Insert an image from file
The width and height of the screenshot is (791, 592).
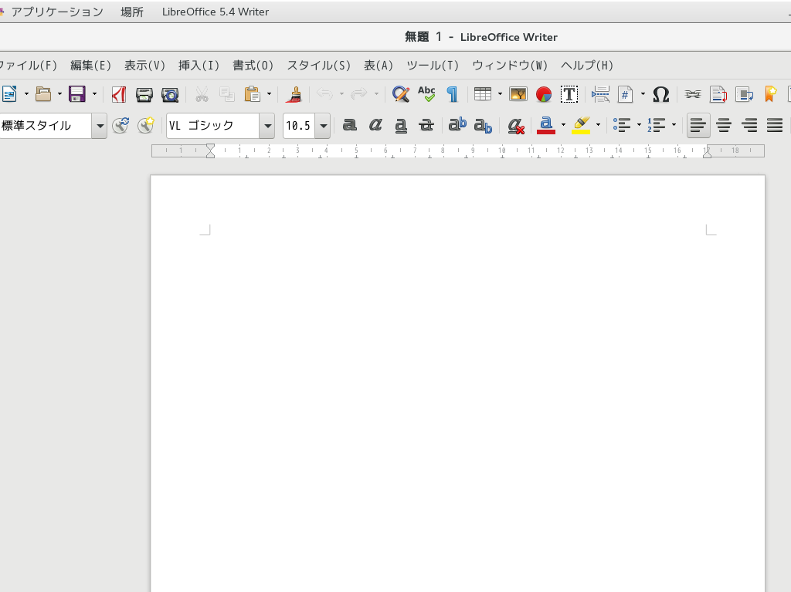(x=518, y=94)
